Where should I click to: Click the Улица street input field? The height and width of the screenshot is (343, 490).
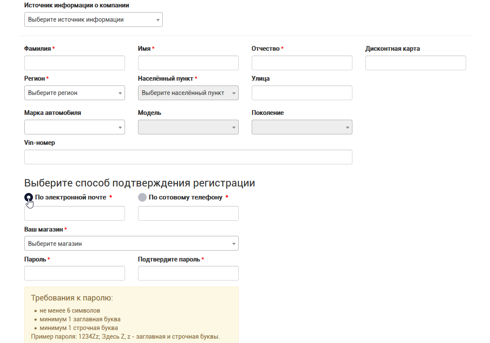(302, 93)
